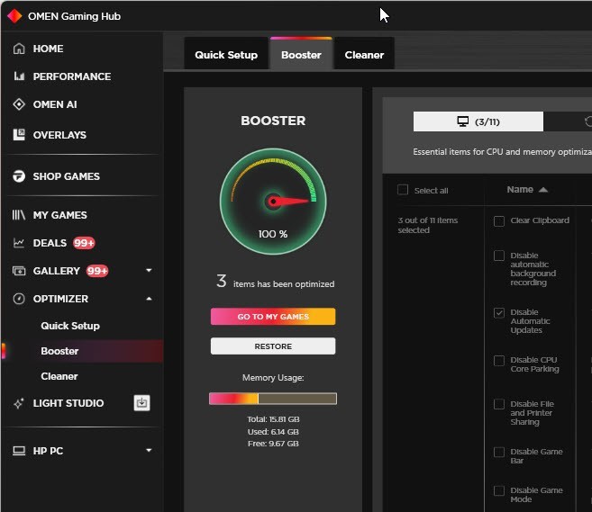Collapse the Optimizer submenu arrow
The height and width of the screenshot is (512, 592).
149,299
